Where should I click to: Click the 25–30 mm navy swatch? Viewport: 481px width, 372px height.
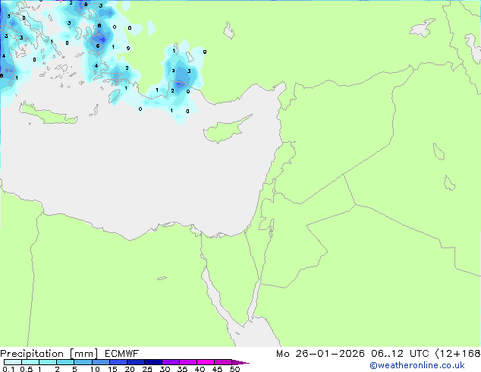point(152,362)
